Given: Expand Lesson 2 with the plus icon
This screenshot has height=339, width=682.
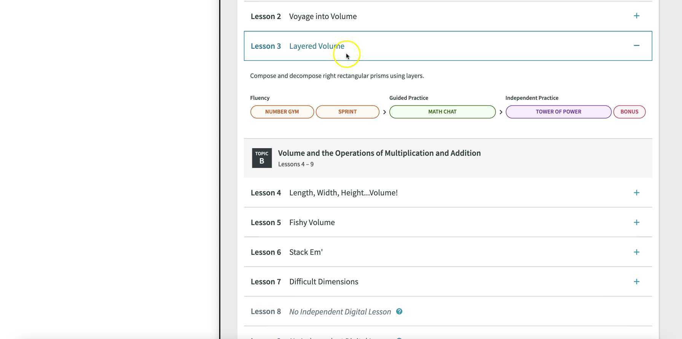Looking at the screenshot, I should (636, 16).
